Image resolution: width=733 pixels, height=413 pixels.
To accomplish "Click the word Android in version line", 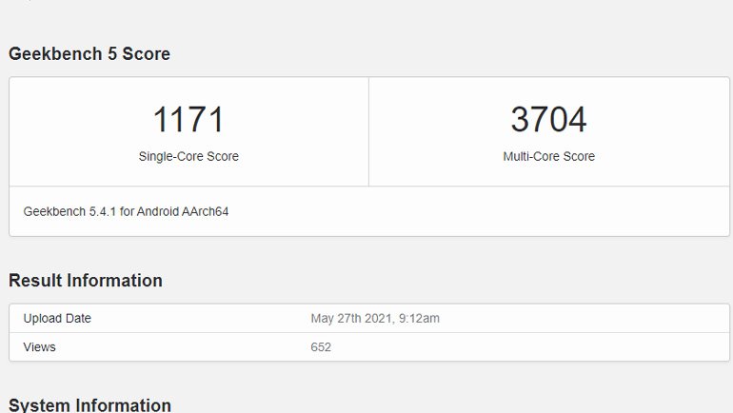I will [159, 211].
